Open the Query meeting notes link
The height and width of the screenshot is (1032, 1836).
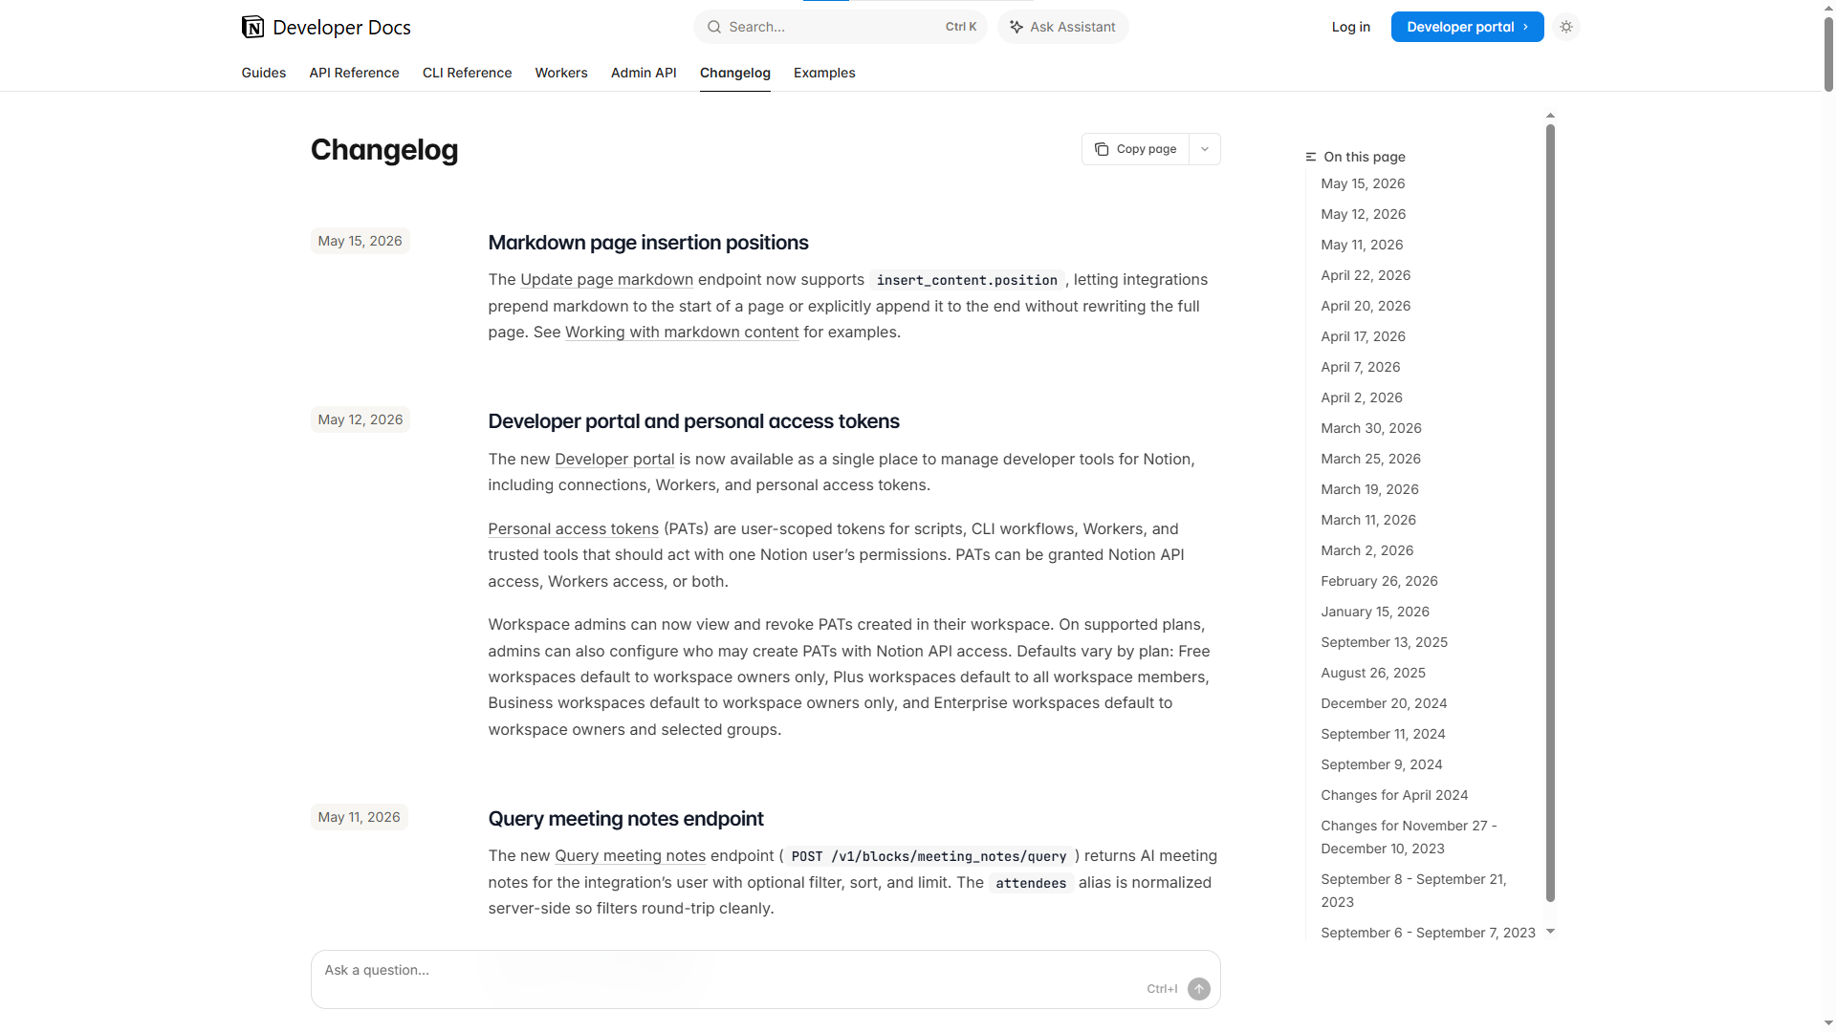pyautogui.click(x=630, y=856)
